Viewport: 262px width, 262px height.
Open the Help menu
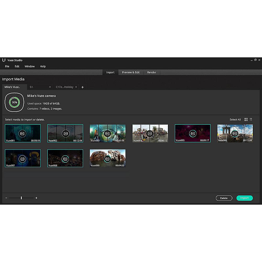[x=43, y=66]
